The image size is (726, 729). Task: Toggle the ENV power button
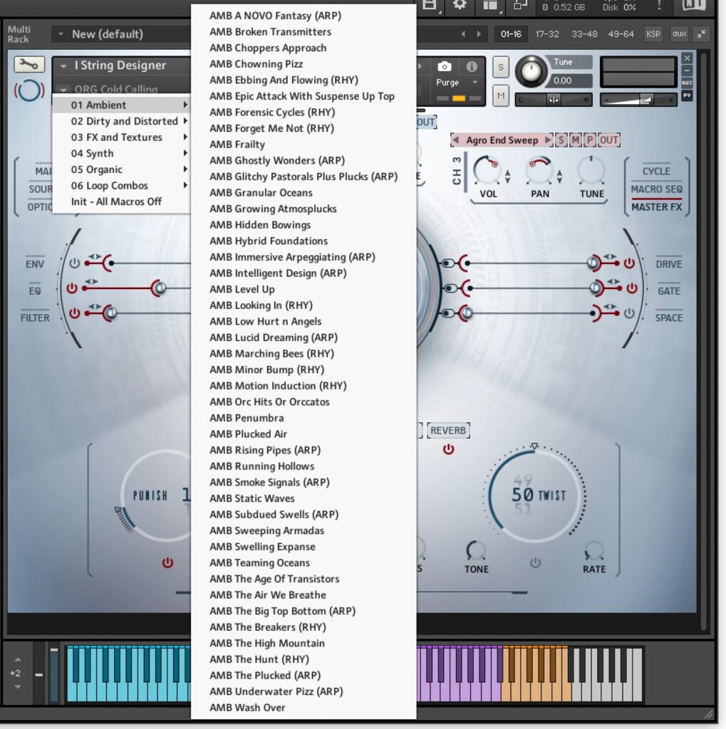(74, 263)
